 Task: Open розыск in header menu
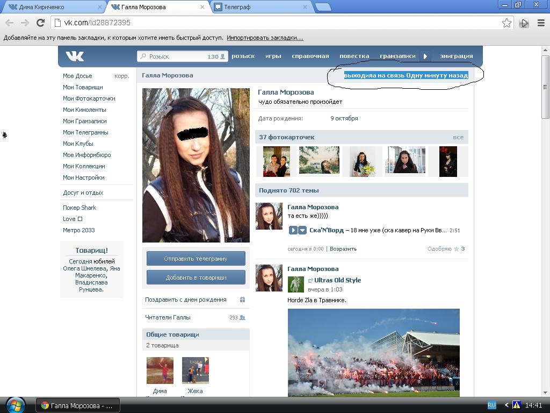243,56
